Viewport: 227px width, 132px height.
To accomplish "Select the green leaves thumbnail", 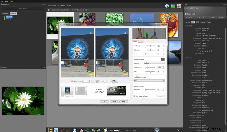I will [x=115, y=18].
